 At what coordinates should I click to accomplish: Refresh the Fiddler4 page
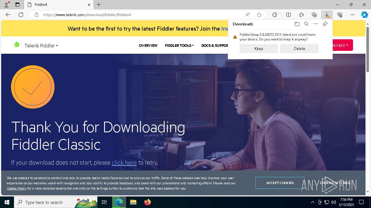21,15
